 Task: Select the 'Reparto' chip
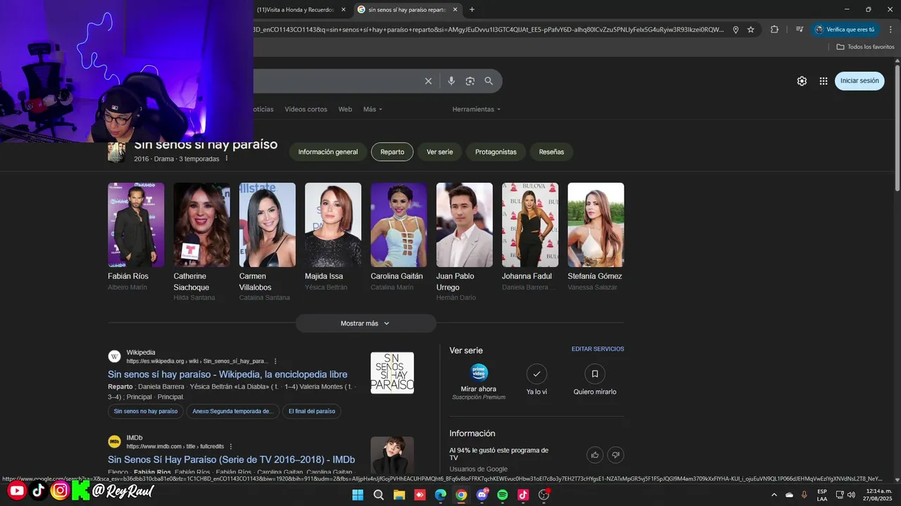pos(392,152)
